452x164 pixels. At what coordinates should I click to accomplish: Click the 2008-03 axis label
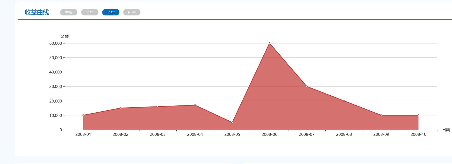click(158, 134)
